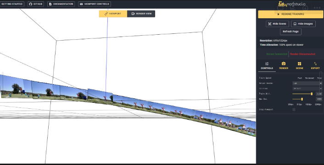Open the GitHub link button
The width and height of the screenshot is (324, 165).
(36, 4)
